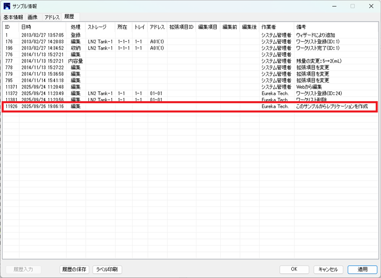
Task: Click the ID column header
Action: coord(7,27)
